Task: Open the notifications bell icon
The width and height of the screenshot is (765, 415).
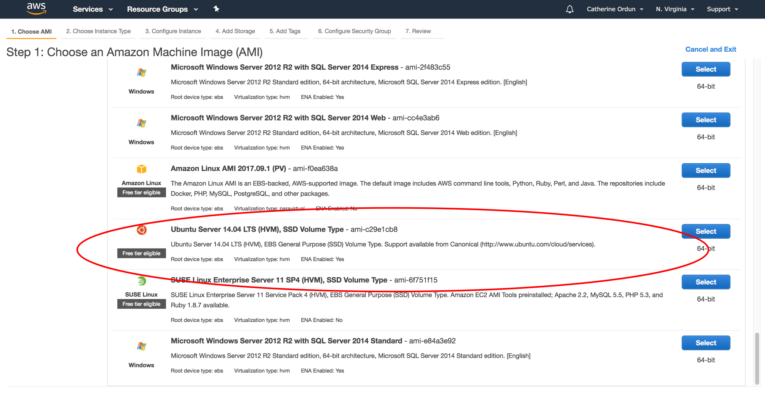Action: (x=570, y=9)
